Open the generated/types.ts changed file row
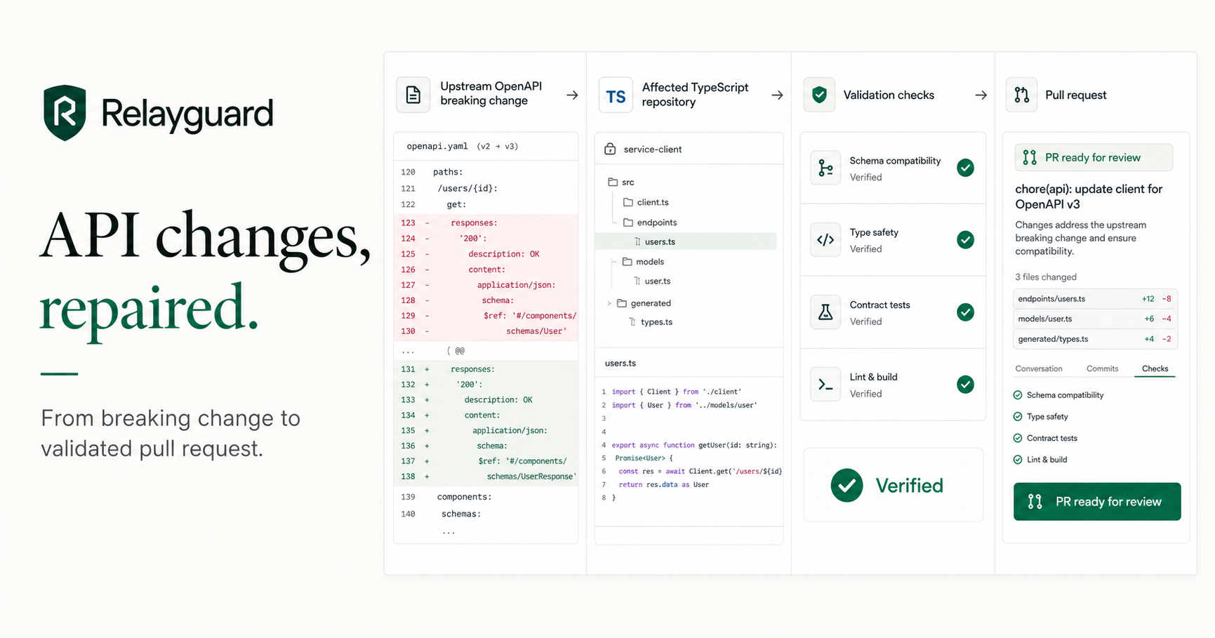The width and height of the screenshot is (1215, 638). tap(1095, 339)
